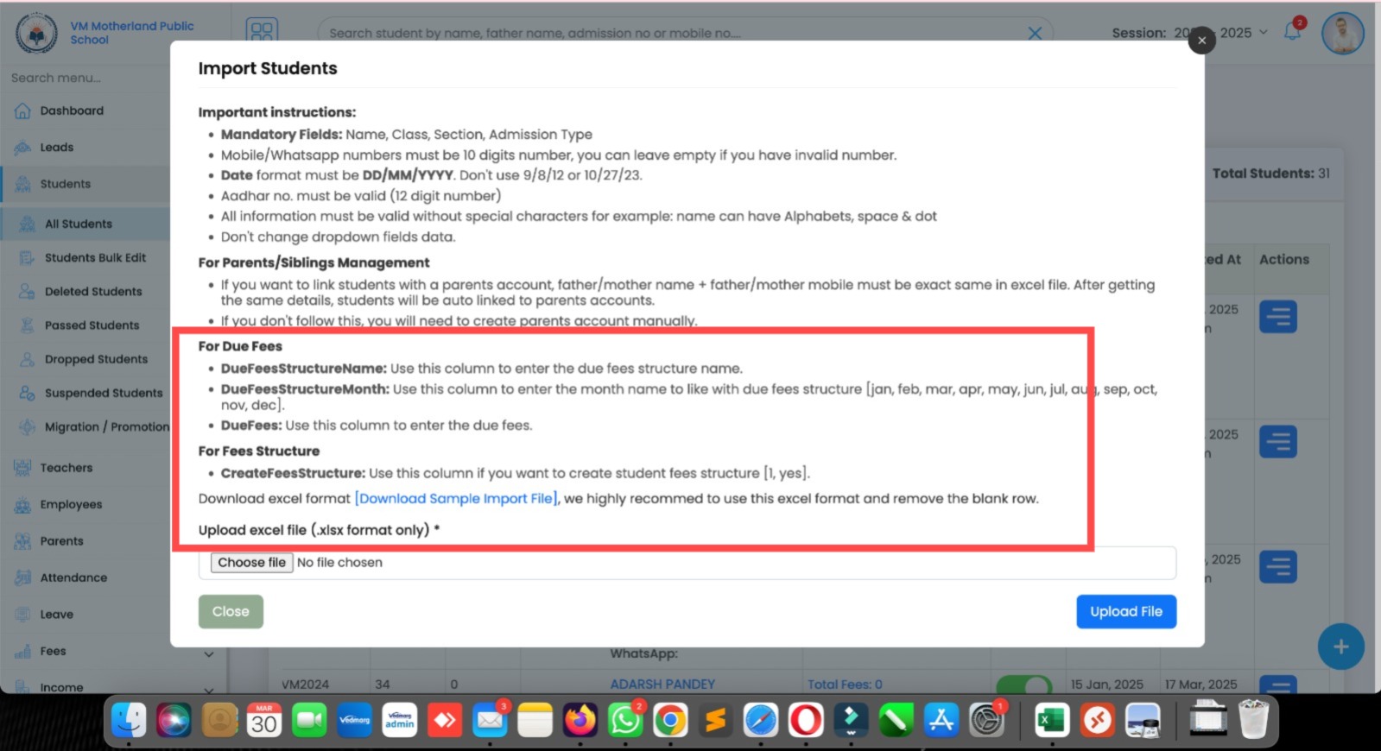This screenshot has width=1381, height=751.
Task: Open Finder from the dock
Action: 130,720
